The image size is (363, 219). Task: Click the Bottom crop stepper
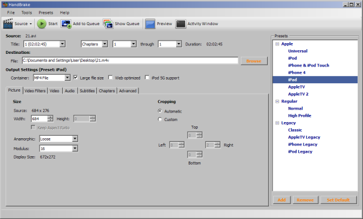[x=199, y=154]
